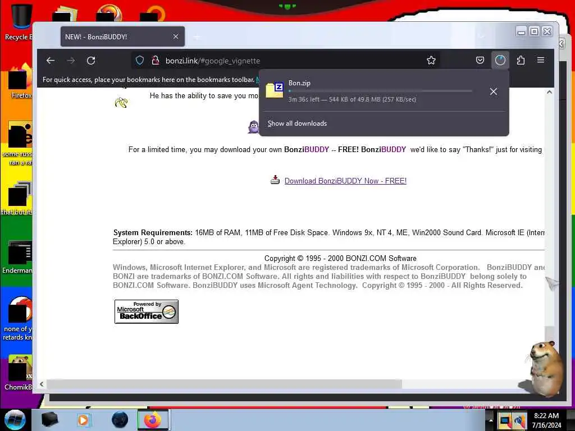
Task: Click the left arrow of horizontal scrollbar
Action: tap(42, 384)
